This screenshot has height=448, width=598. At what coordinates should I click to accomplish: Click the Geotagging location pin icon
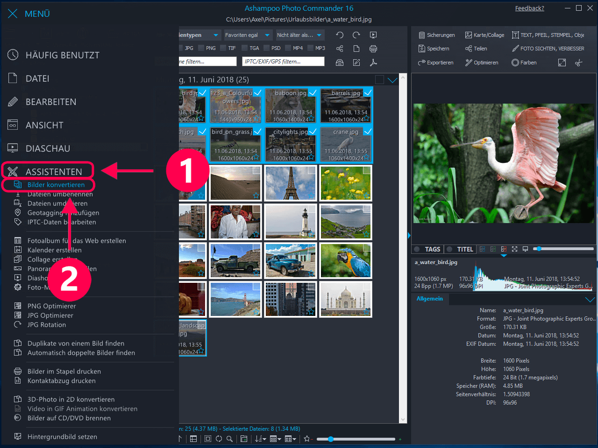pos(18,212)
